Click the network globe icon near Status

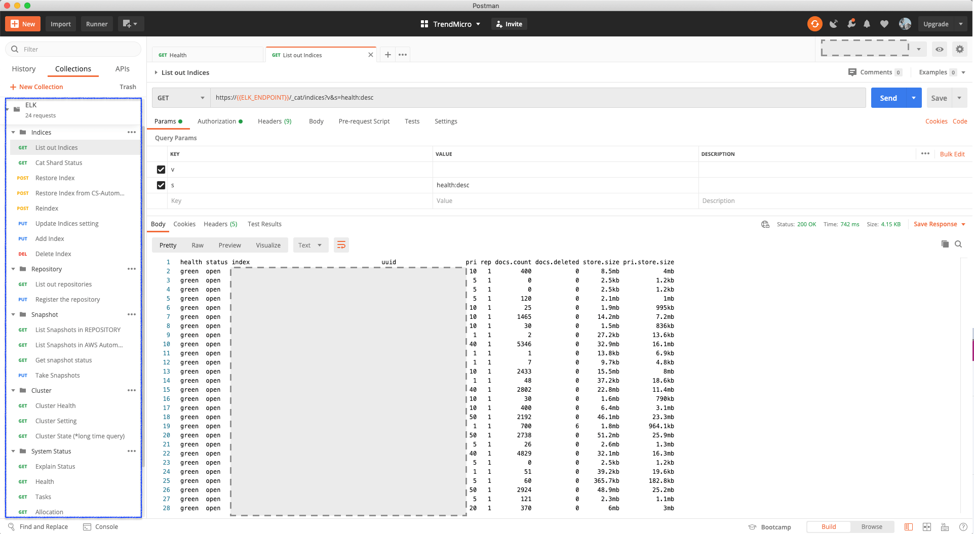coord(765,224)
